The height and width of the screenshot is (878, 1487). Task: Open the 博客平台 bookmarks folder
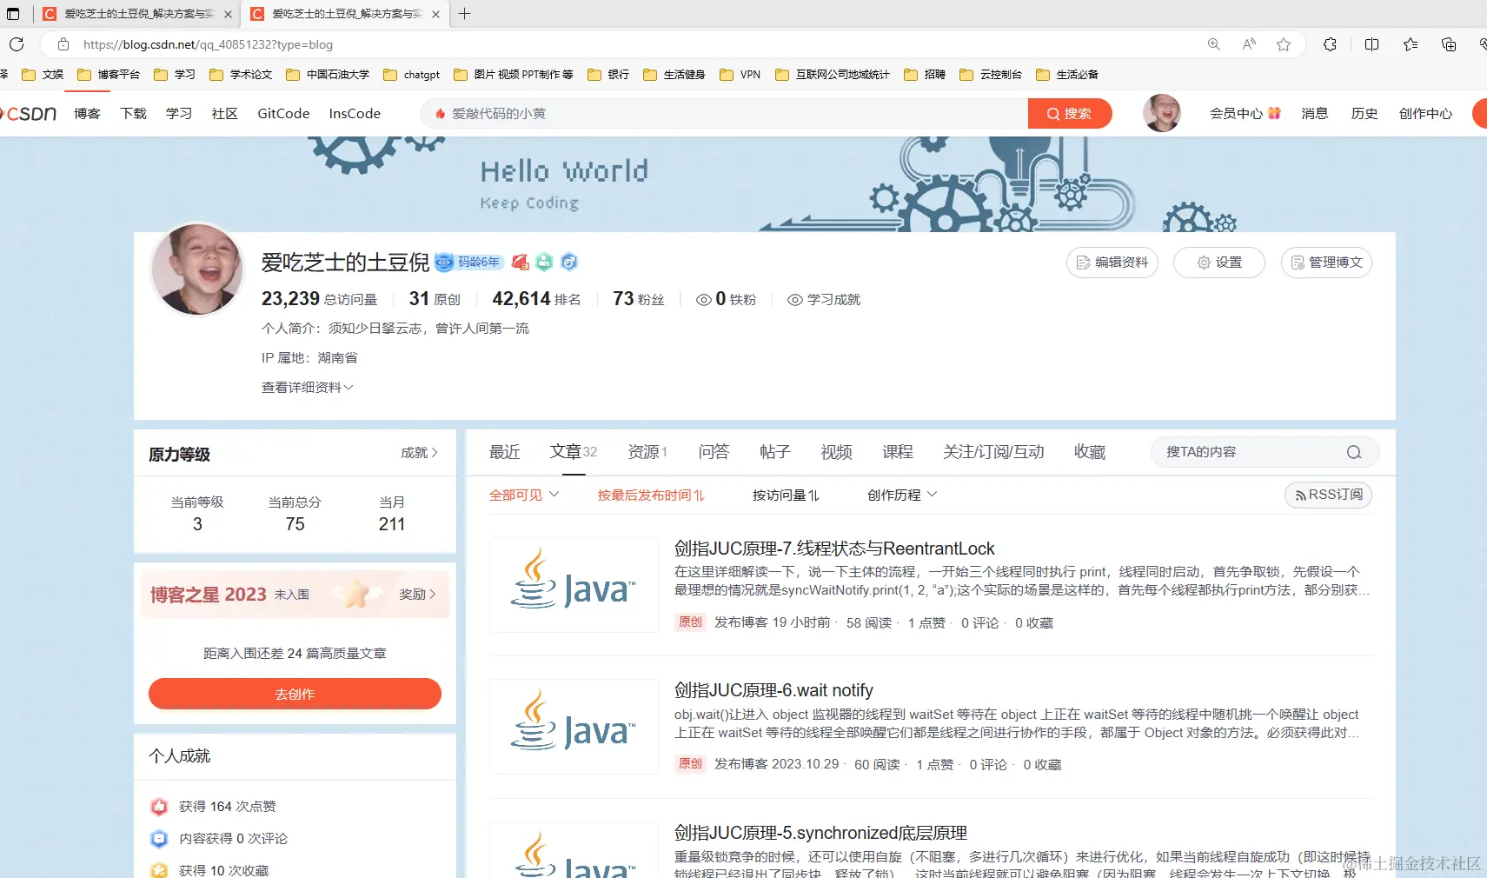[109, 75]
